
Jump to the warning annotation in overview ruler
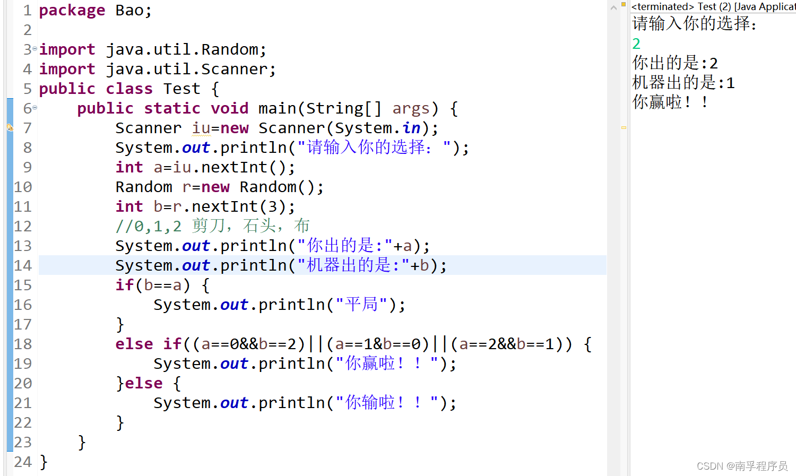pyautogui.click(x=624, y=127)
